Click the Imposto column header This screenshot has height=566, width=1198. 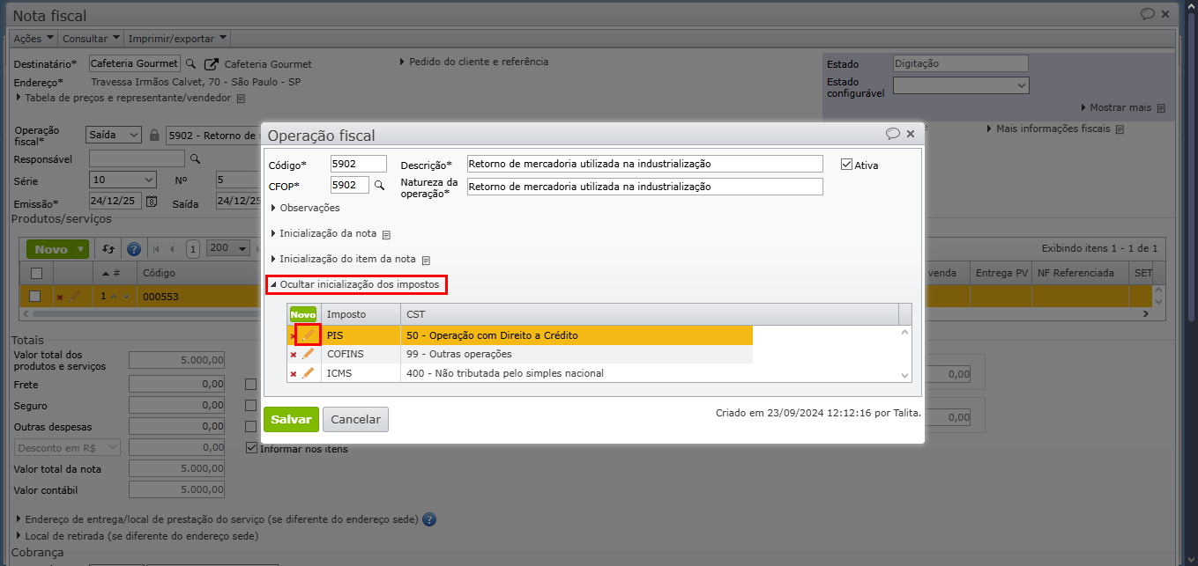(x=361, y=314)
